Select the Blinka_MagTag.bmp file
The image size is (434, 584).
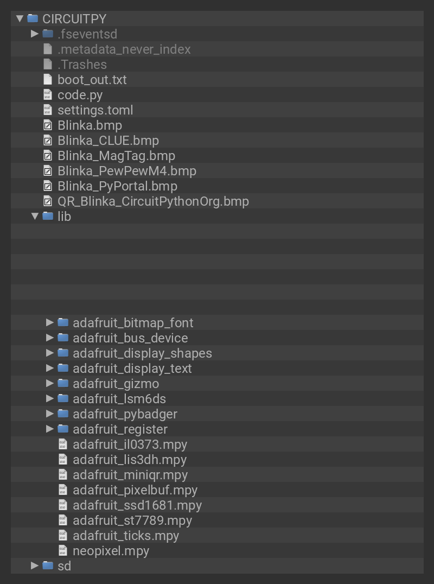pyautogui.click(x=116, y=156)
